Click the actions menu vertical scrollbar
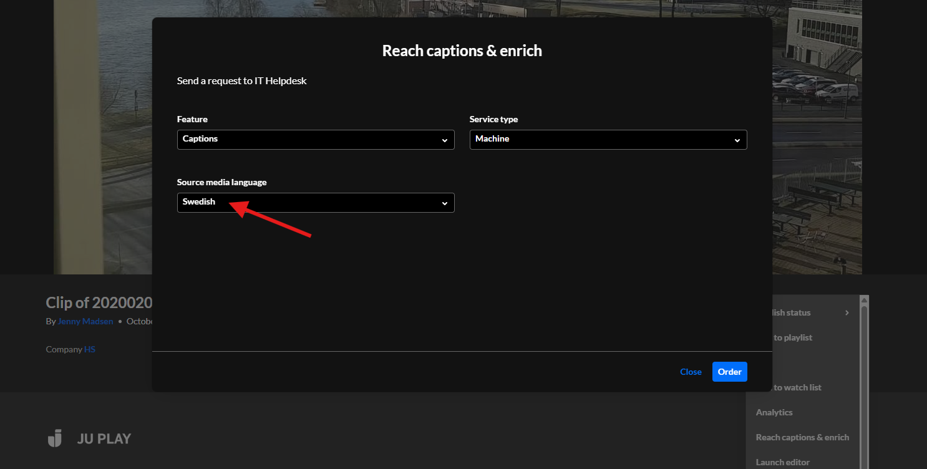The image size is (927, 469). click(864, 374)
